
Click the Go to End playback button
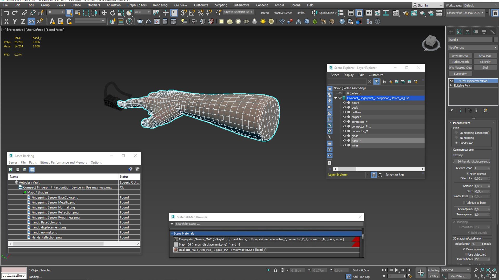tap(409, 270)
